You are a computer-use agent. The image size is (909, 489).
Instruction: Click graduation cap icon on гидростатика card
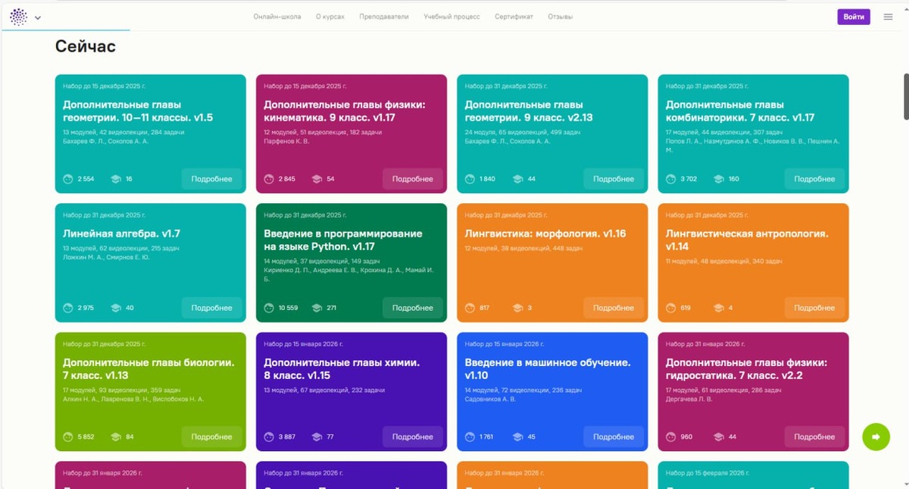click(x=719, y=437)
